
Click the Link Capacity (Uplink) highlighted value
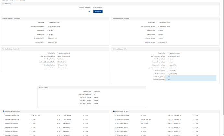191,80
